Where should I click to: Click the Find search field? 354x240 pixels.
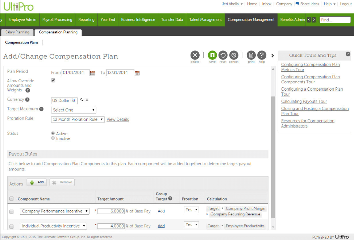point(335,20)
